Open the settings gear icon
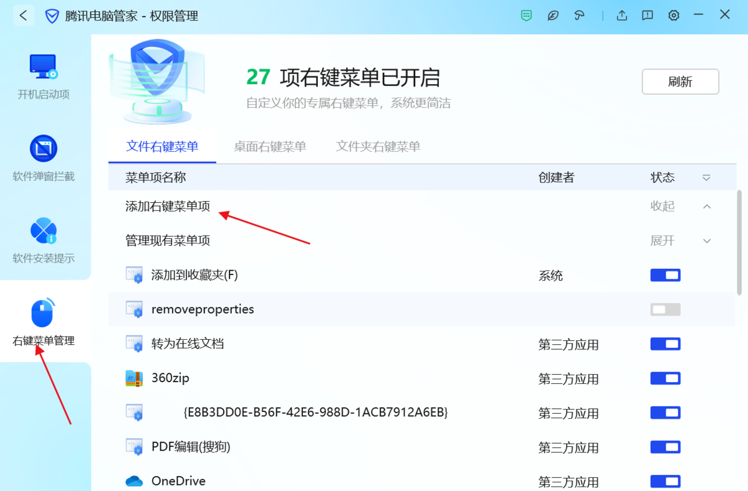748x491 pixels. [674, 16]
